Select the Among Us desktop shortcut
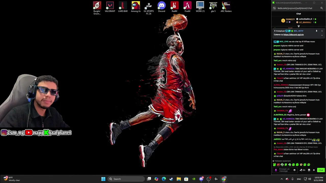Viewport: 326px width, 183px height. coord(136,7)
